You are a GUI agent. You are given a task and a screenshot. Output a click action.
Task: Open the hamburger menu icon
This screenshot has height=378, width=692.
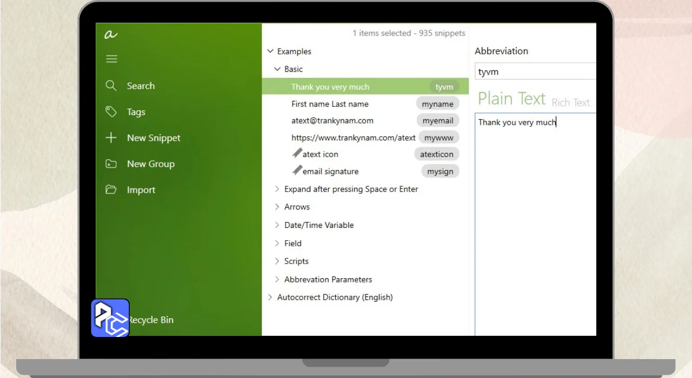pos(111,59)
